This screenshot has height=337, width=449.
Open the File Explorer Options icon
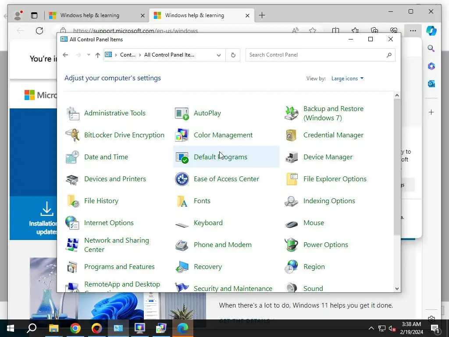pos(292,179)
